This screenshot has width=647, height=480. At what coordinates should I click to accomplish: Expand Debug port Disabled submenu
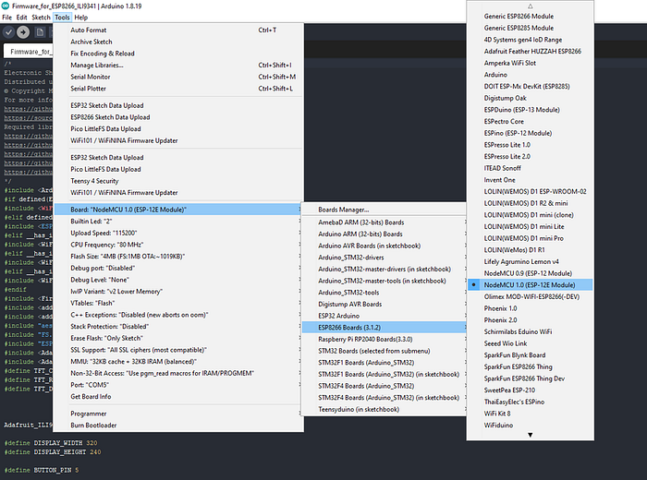[178, 268]
